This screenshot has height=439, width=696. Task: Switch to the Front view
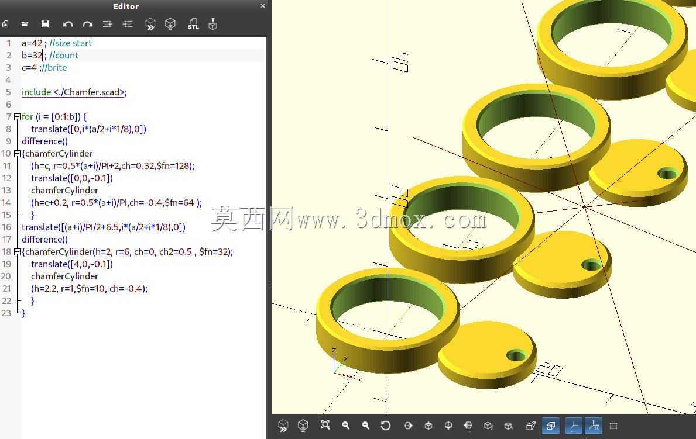488,426
